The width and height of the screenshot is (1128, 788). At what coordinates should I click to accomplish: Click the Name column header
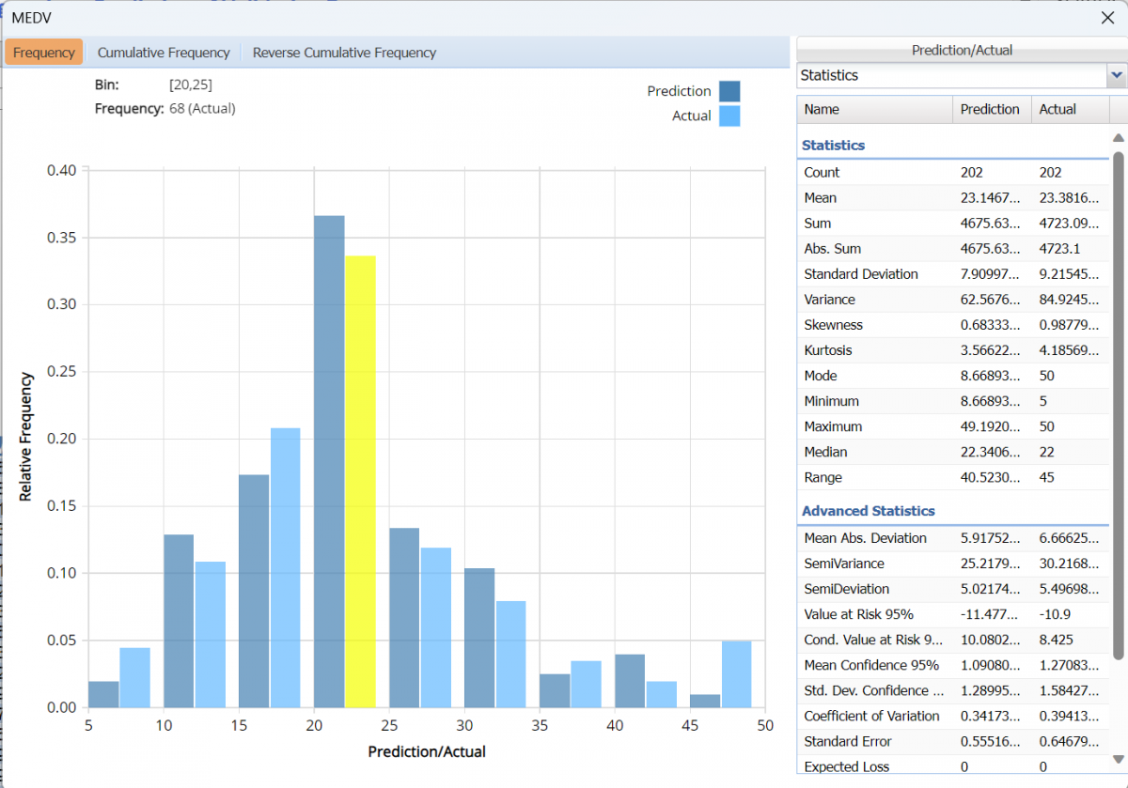[x=873, y=109]
